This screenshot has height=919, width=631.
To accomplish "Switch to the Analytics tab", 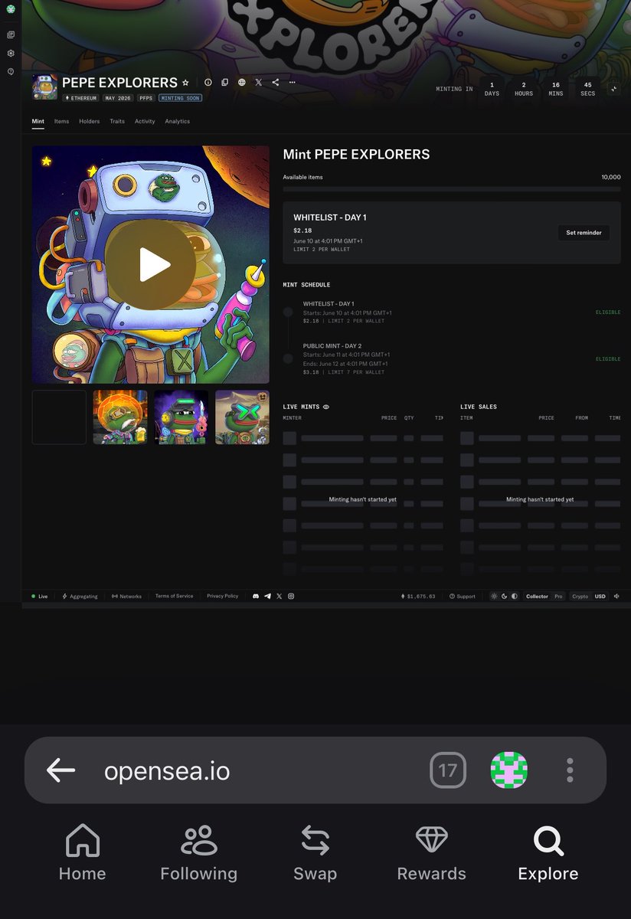I will coord(177,121).
